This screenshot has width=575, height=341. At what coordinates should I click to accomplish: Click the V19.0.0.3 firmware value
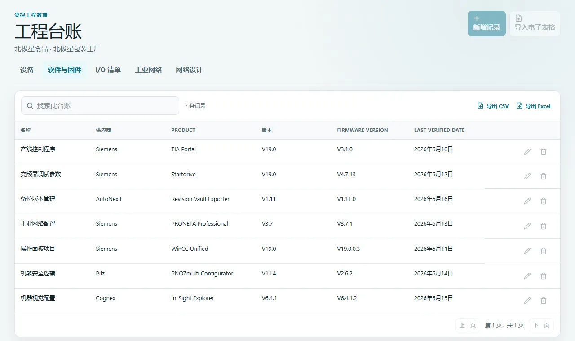pos(349,249)
